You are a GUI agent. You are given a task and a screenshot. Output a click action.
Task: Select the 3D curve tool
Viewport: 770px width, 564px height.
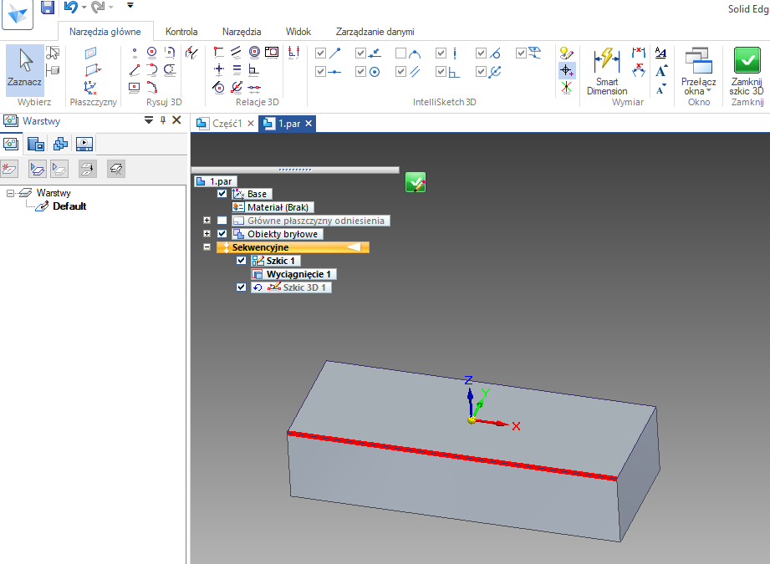(151, 88)
